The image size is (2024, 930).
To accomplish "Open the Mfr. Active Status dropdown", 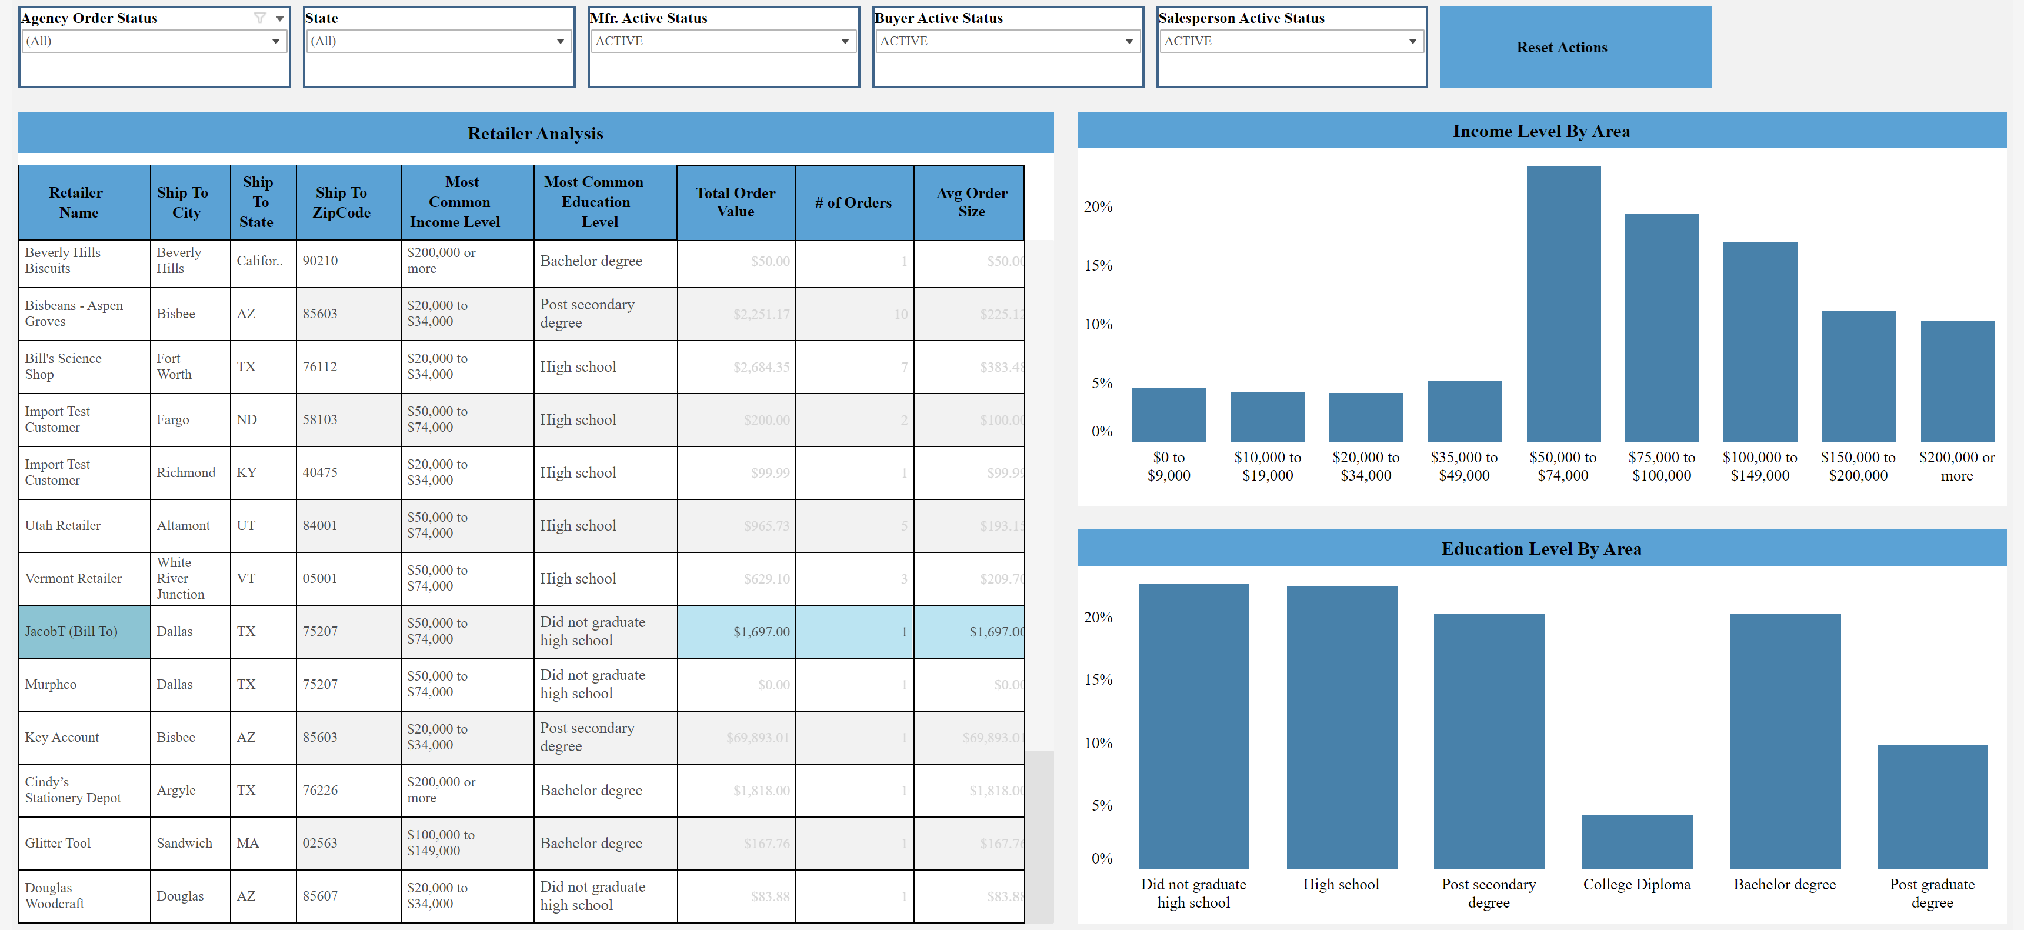I will click(x=723, y=42).
